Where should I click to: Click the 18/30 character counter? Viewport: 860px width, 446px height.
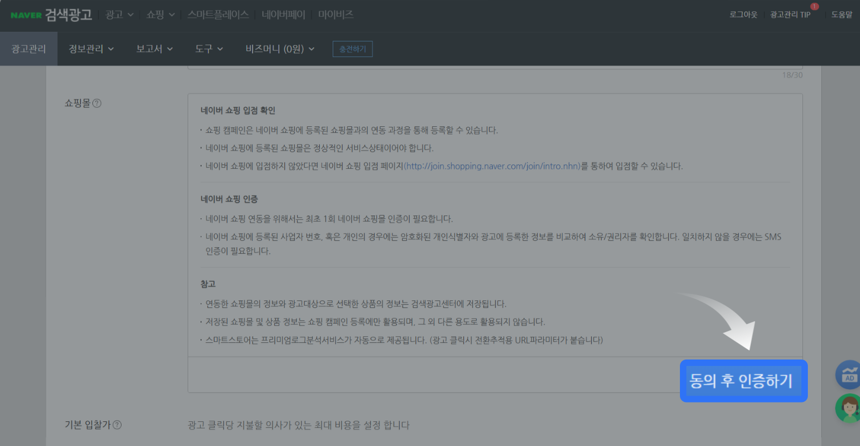click(x=792, y=75)
